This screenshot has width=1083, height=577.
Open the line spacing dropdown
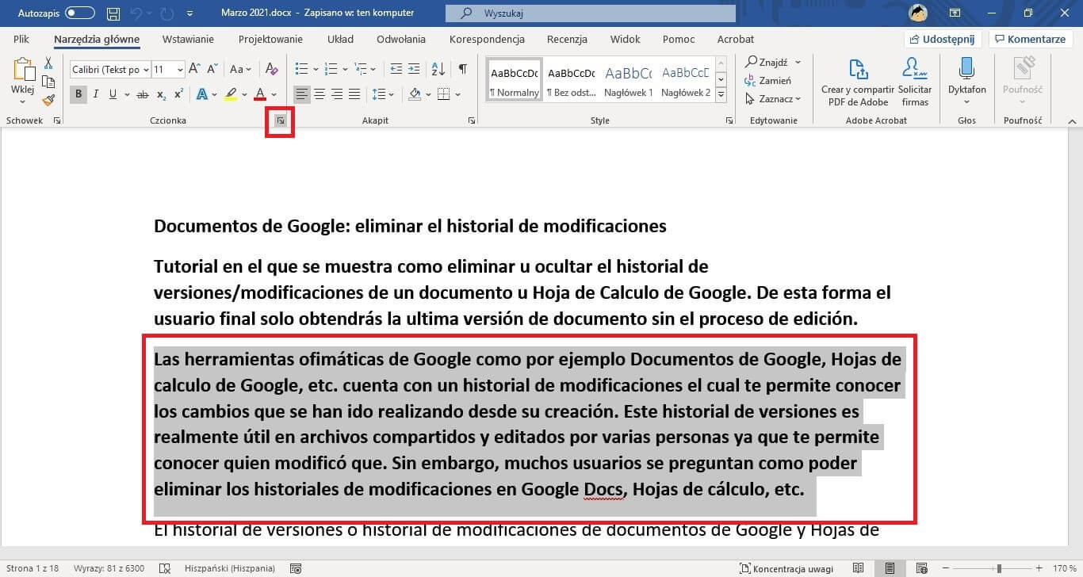pyautogui.click(x=383, y=94)
